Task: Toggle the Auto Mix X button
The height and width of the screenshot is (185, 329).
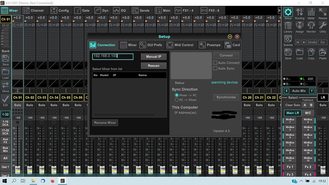Action: (x=287, y=91)
